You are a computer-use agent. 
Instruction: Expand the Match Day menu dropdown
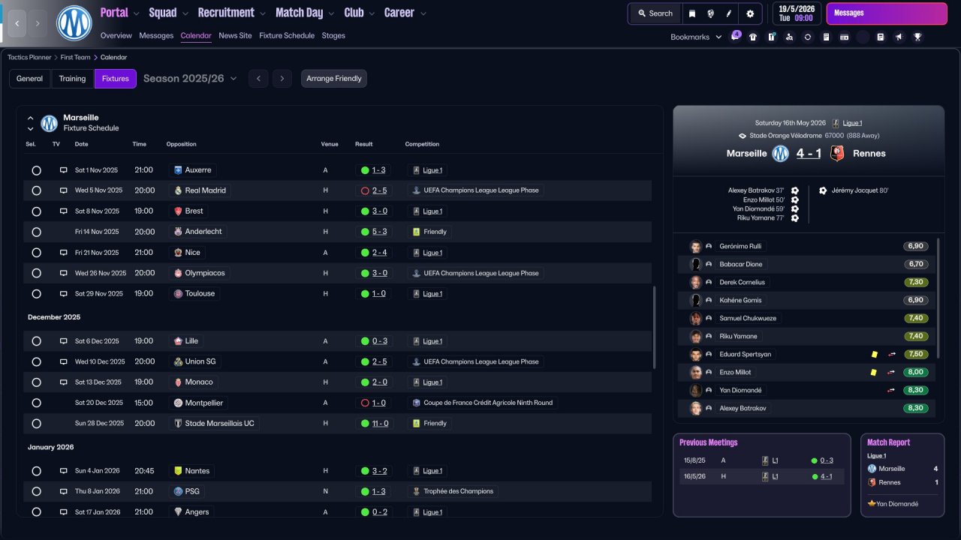pos(330,13)
